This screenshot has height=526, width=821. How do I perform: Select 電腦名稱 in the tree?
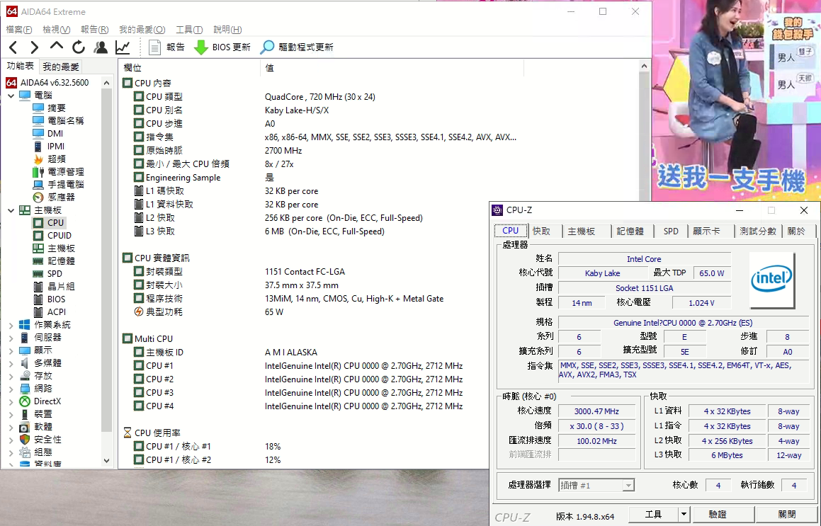click(x=65, y=120)
